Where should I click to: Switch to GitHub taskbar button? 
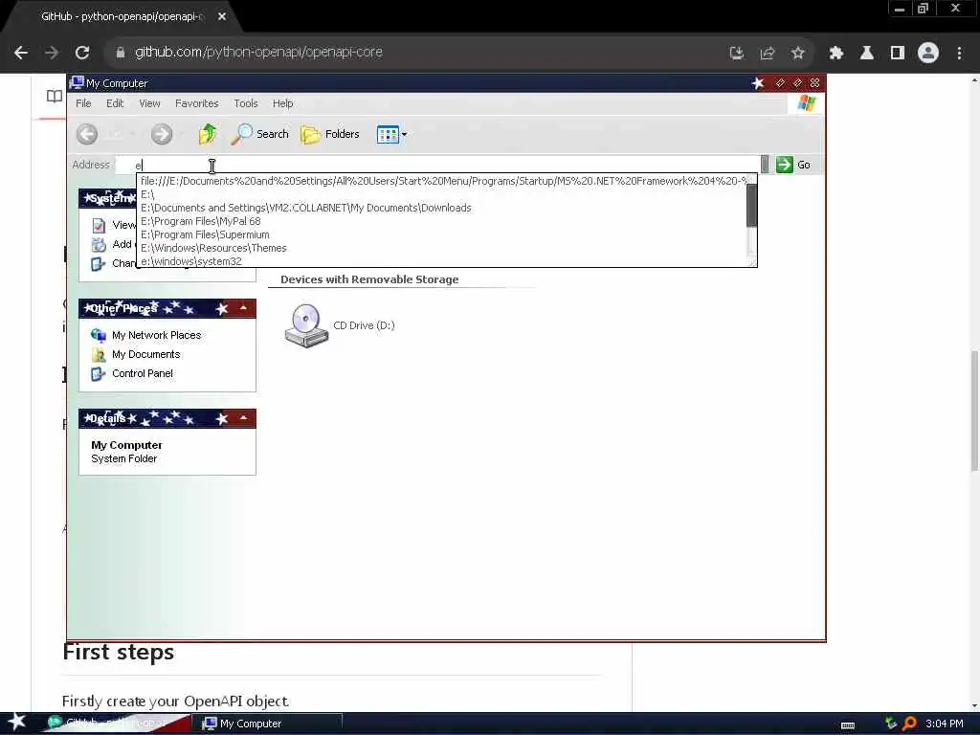pos(118,724)
